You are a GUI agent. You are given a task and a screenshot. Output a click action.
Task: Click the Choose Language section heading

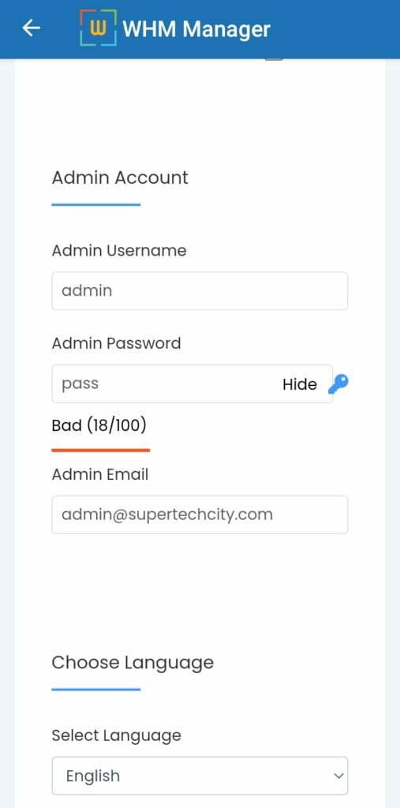pyautogui.click(x=133, y=662)
